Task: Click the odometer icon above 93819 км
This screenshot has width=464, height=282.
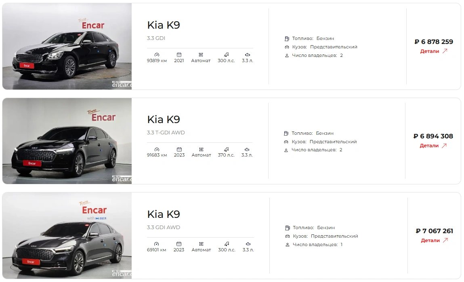Action: click(x=157, y=55)
